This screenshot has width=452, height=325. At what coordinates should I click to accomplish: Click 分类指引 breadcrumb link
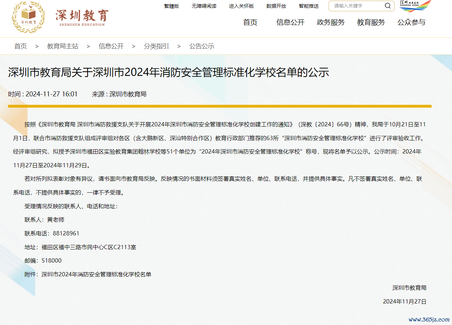[x=156, y=46]
